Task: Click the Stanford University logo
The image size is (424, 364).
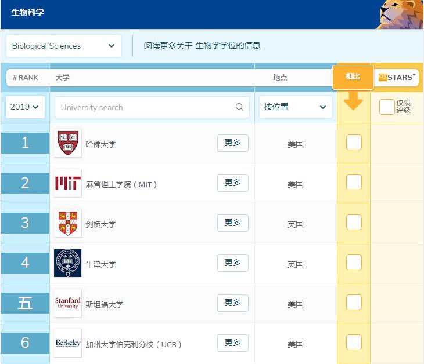Action: click(67, 303)
